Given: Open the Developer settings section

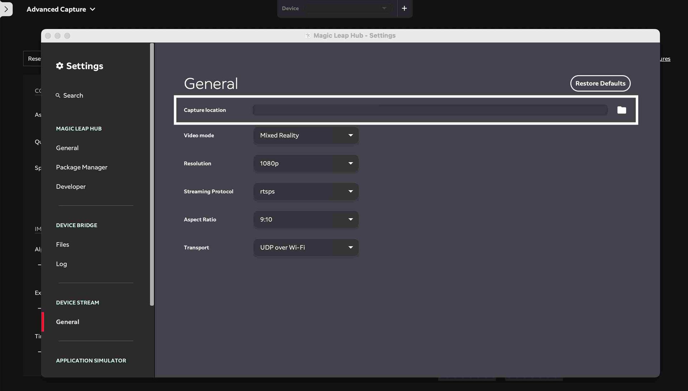Looking at the screenshot, I should coord(71,186).
